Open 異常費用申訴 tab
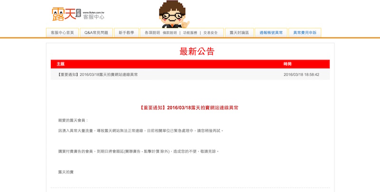380x192 pixels. 304,33
